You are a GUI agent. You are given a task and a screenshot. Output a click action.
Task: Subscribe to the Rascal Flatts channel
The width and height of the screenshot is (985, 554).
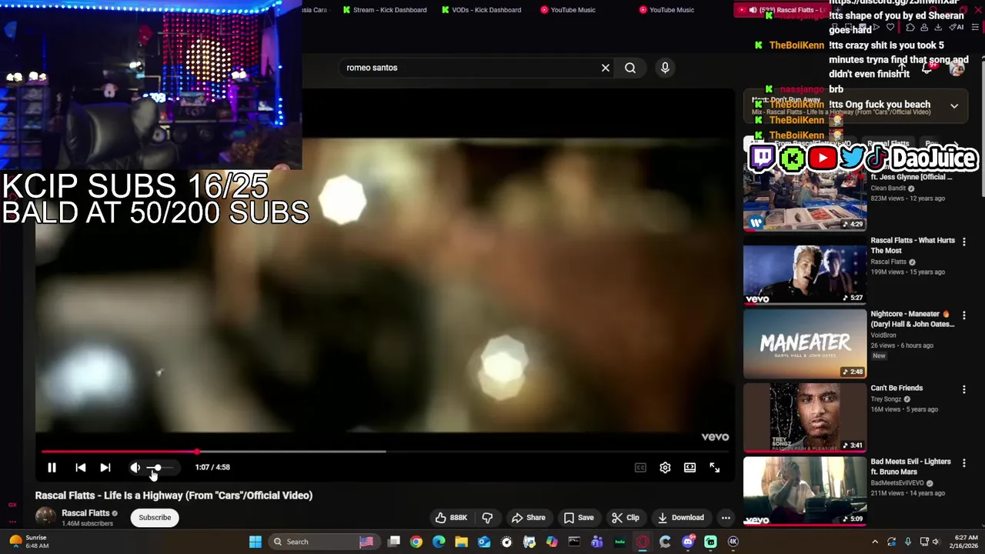[x=155, y=518]
